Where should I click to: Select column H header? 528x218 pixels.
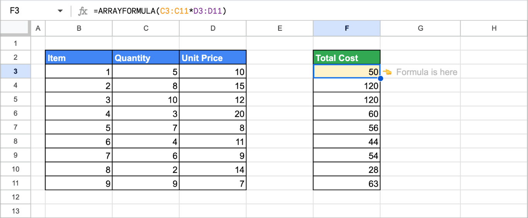pos(494,28)
